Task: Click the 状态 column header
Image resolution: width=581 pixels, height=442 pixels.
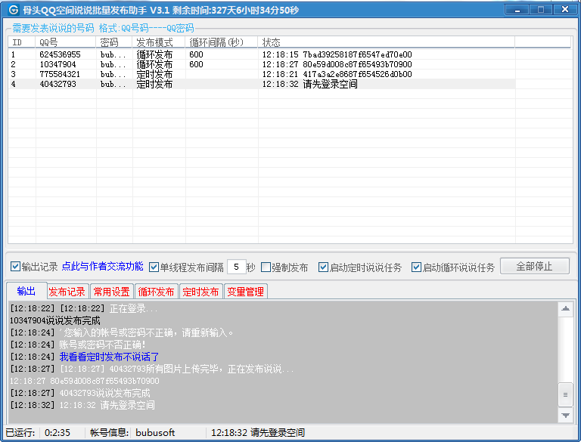Action: pyautogui.click(x=386, y=42)
